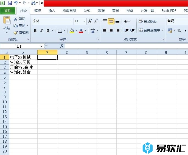Toggle align text right
Screen dimensions: 188x155
point(117,30)
